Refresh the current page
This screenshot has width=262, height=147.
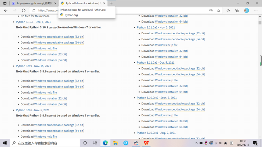tap(24, 10)
